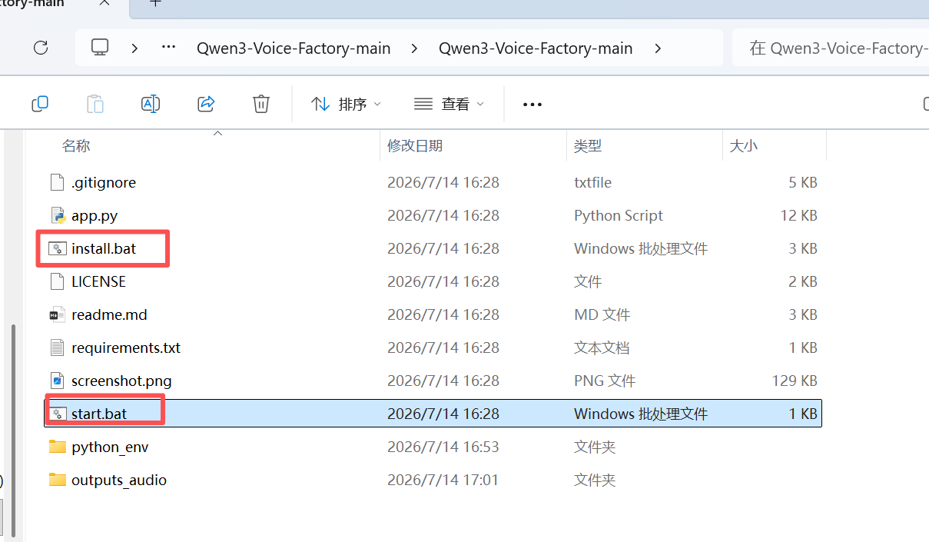Click second Qwen3-Voice-Factory-main breadcrumb
Viewport: 929px width, 542px height.
536,48
